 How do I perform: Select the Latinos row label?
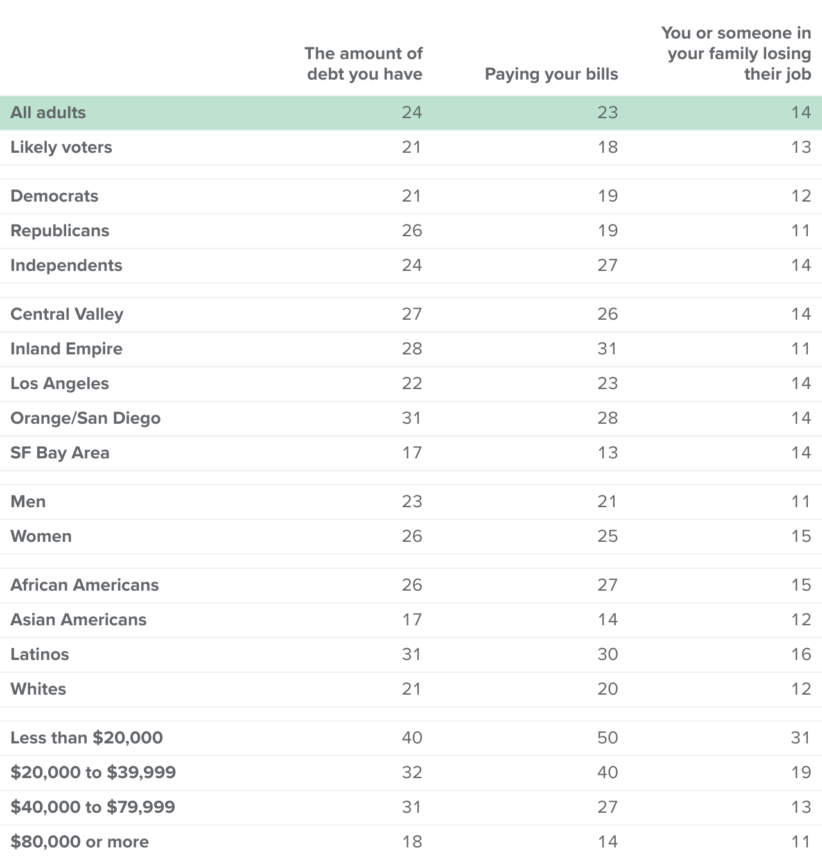pos(40,654)
